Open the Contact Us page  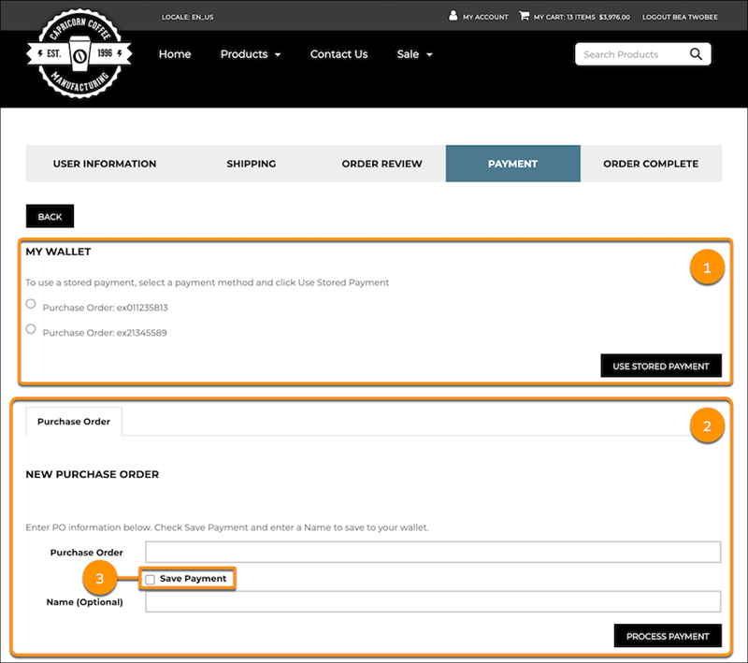[338, 54]
